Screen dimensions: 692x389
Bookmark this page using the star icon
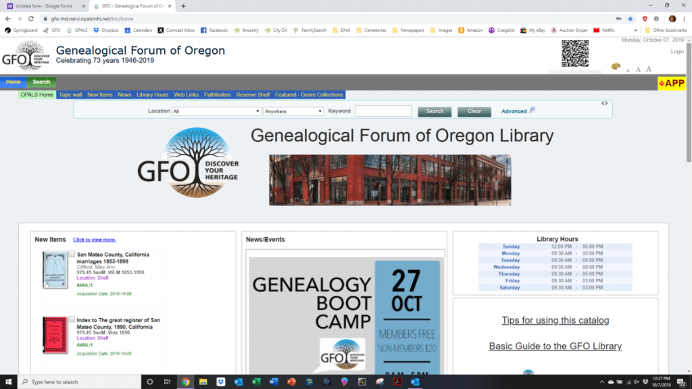click(630, 19)
